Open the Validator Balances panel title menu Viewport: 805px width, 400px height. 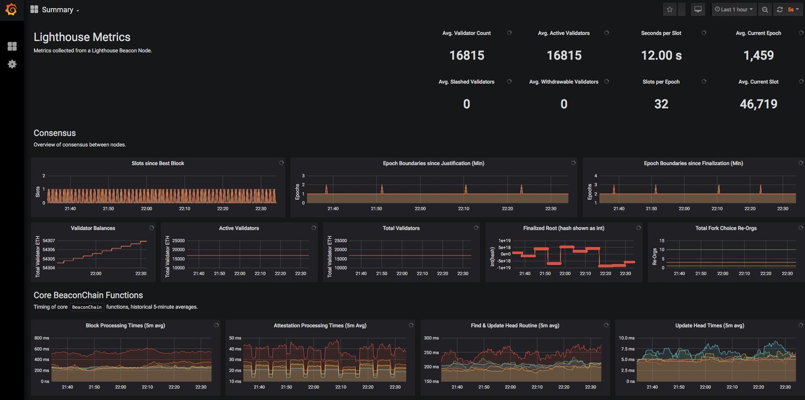(93, 228)
